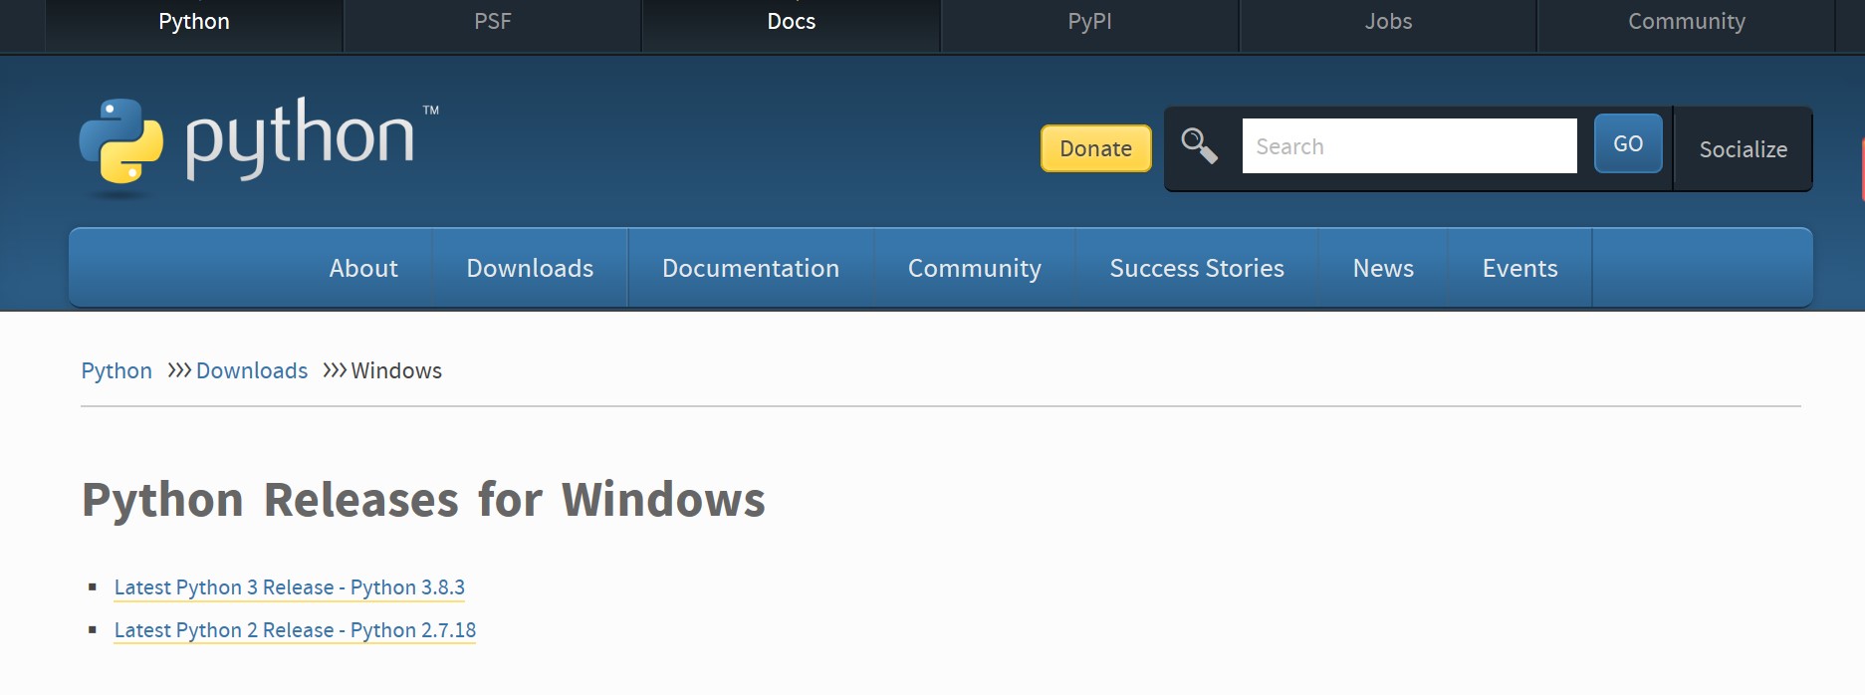This screenshot has height=695, width=1865.
Task: Click the GO search button
Action: point(1628,143)
